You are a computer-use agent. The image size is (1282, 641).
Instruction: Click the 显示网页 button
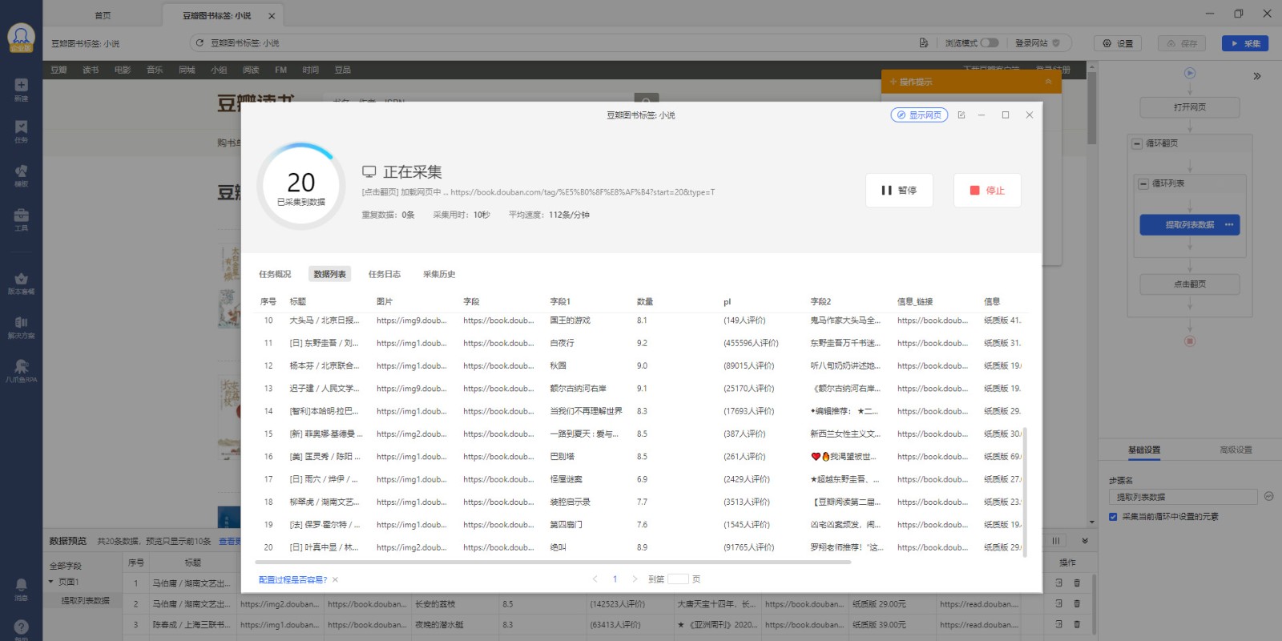click(x=919, y=115)
